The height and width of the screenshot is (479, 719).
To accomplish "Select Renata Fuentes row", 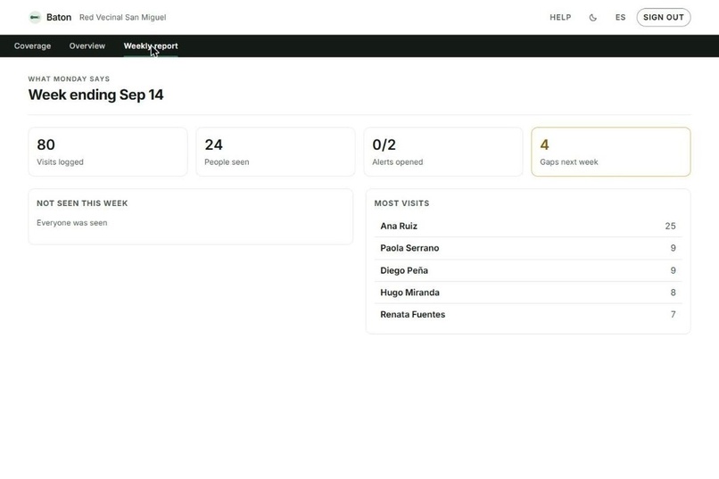I will coord(528,315).
